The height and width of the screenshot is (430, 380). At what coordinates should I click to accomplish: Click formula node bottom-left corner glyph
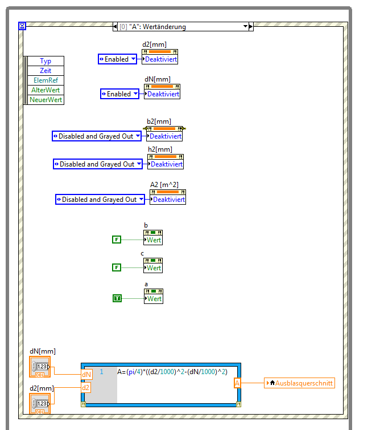[83, 404]
